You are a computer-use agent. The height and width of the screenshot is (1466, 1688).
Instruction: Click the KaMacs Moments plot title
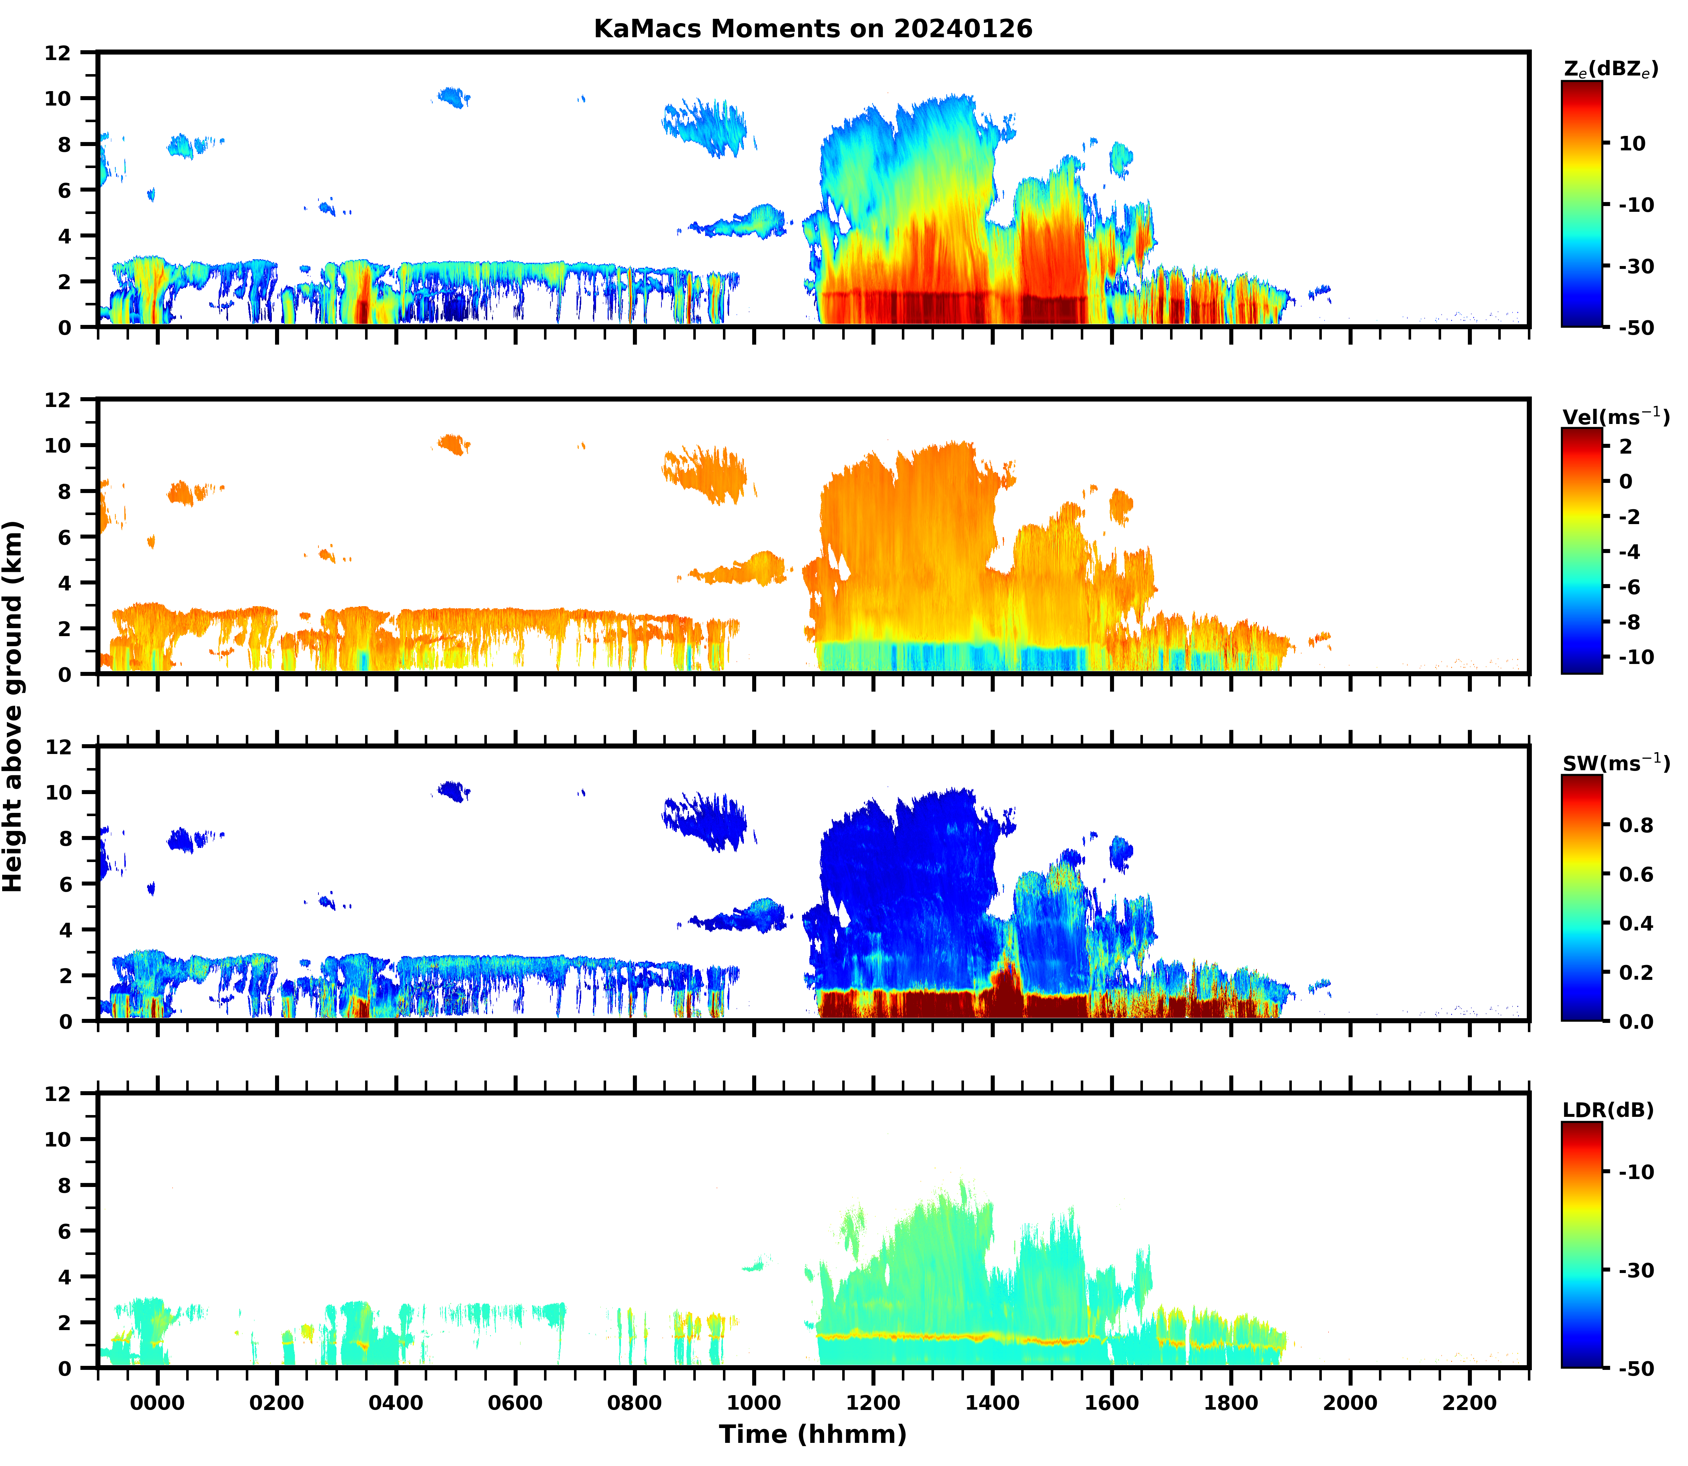coord(813,29)
